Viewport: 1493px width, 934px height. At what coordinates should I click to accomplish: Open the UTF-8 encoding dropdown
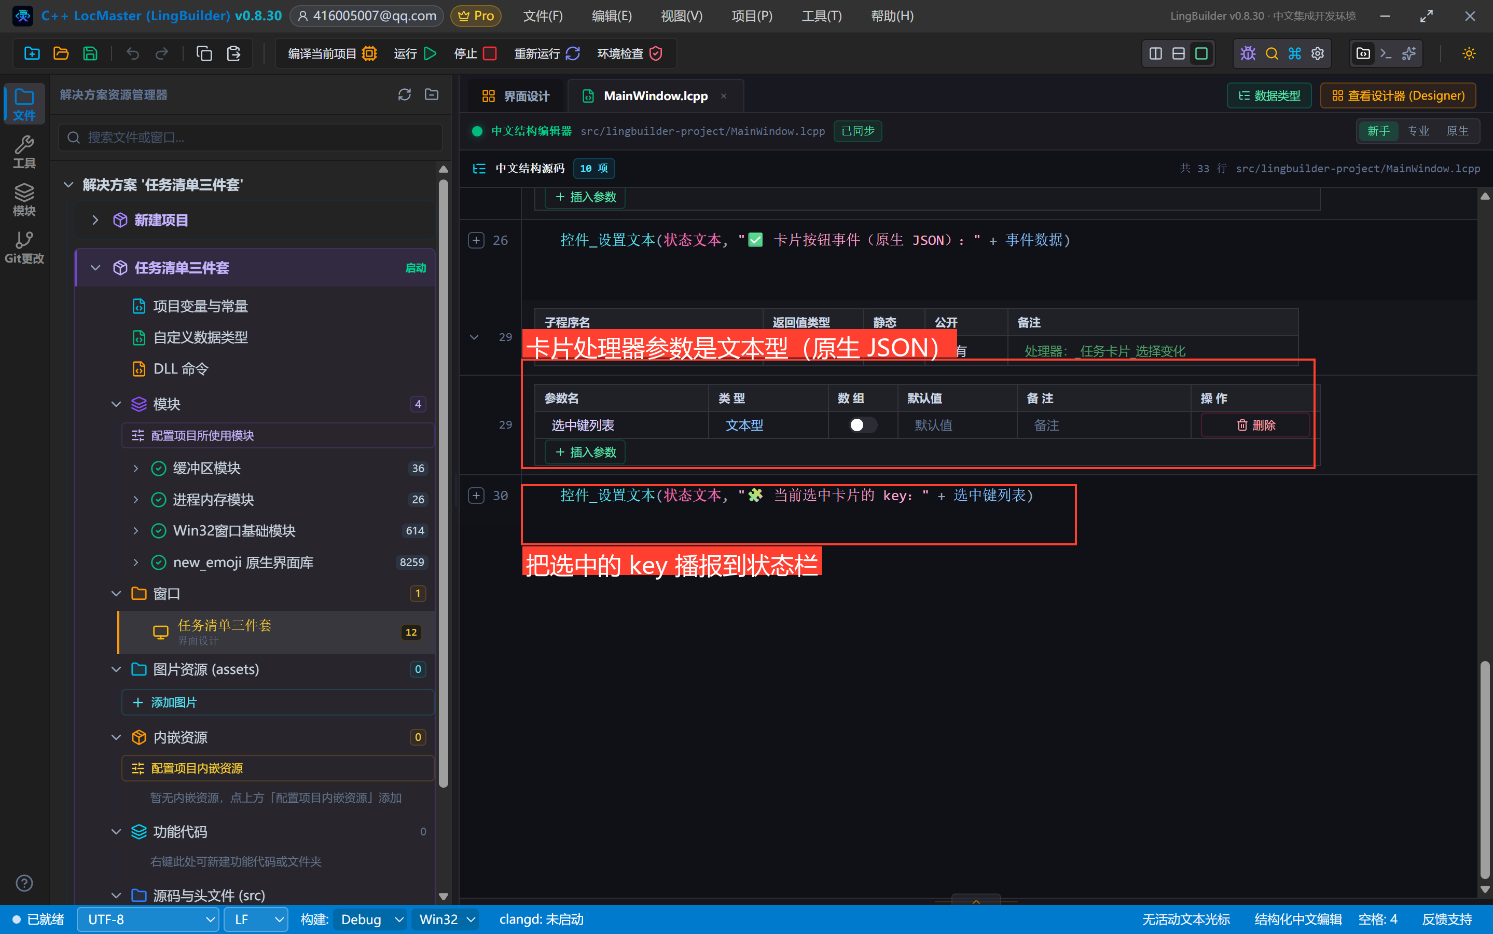(x=148, y=919)
